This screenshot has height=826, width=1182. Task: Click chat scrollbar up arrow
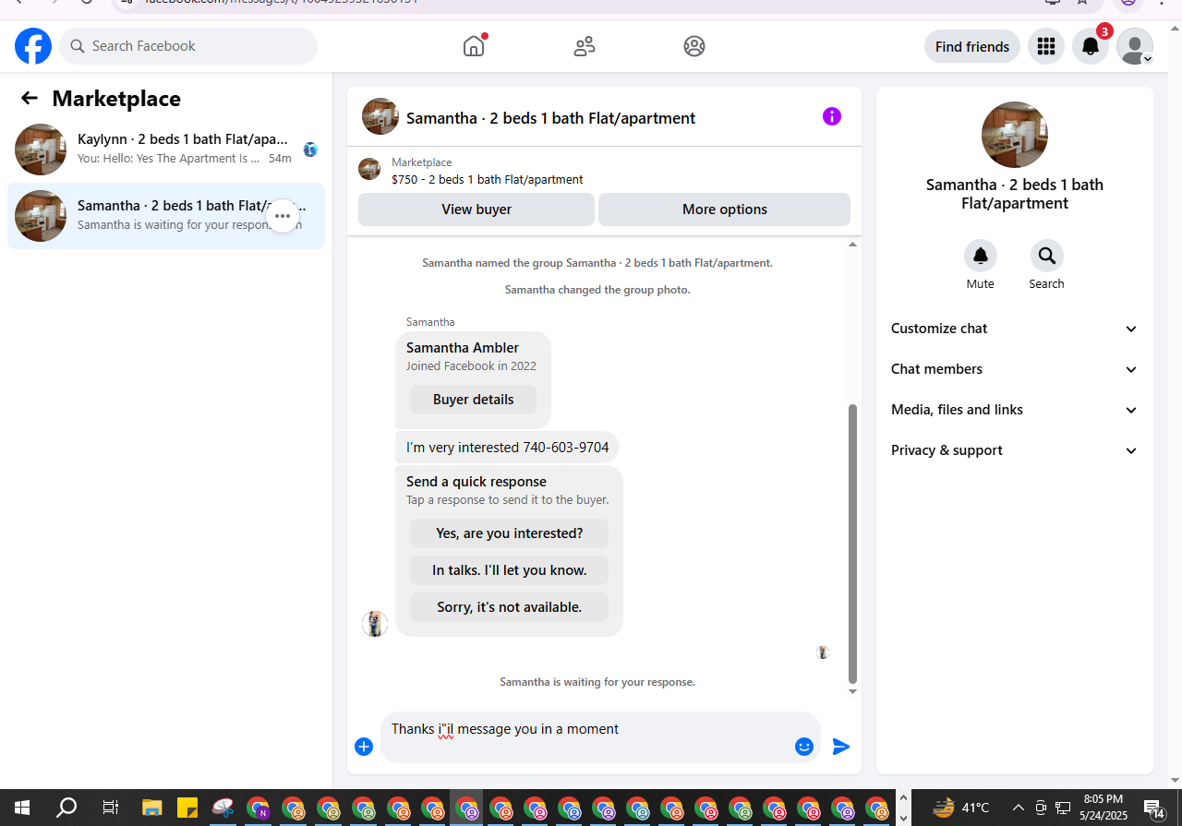tap(852, 245)
